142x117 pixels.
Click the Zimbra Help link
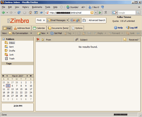pos(118,28)
